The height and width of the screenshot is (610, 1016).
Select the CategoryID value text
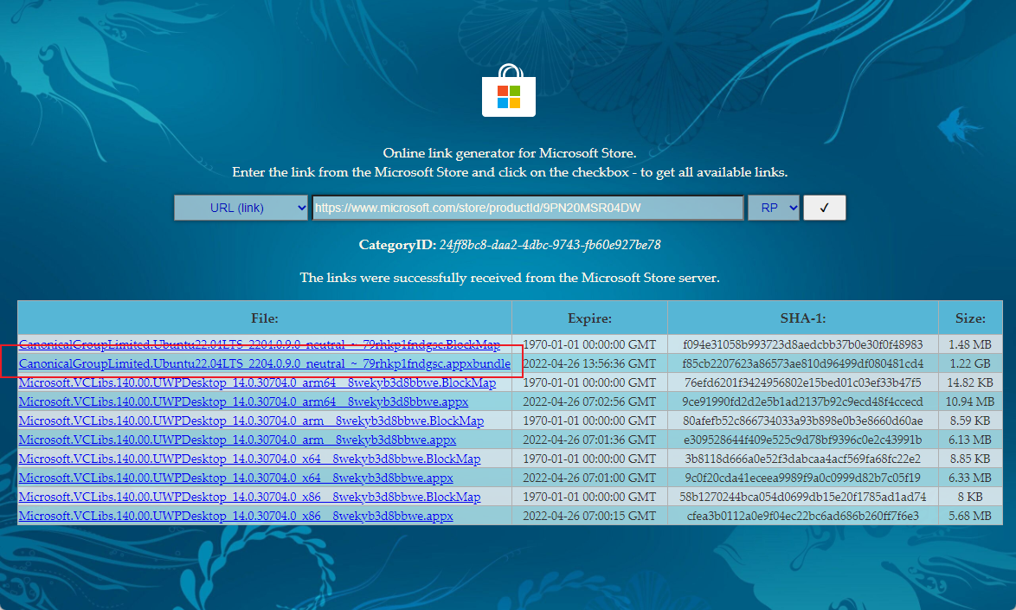(x=550, y=245)
